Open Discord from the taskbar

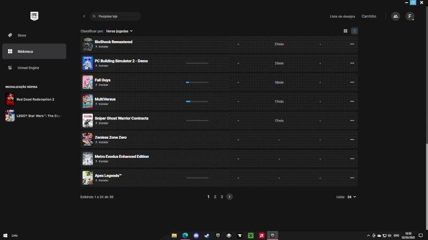click(x=196, y=235)
